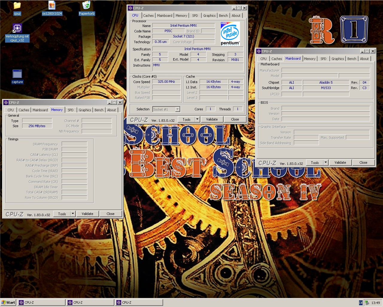Select CPU tab in the Mainboard window
This screenshot has height=307, width=383.
(x=263, y=59)
